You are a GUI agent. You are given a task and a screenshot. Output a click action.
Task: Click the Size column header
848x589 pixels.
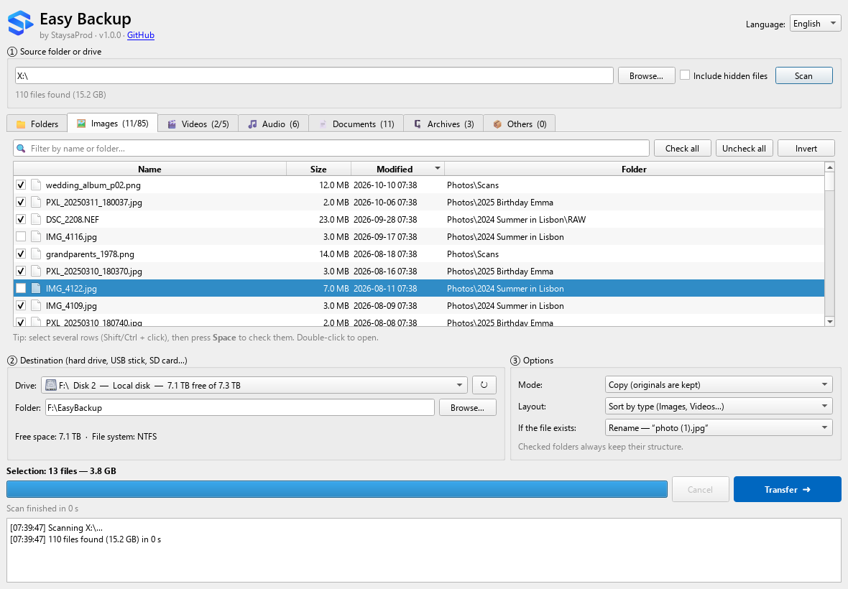click(x=318, y=169)
